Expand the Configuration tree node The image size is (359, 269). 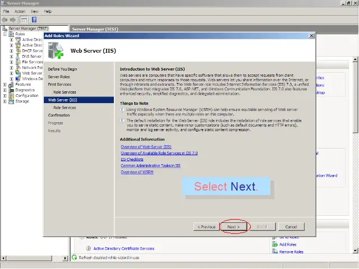(5, 95)
